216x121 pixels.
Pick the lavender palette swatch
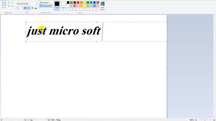[x=98, y=6]
